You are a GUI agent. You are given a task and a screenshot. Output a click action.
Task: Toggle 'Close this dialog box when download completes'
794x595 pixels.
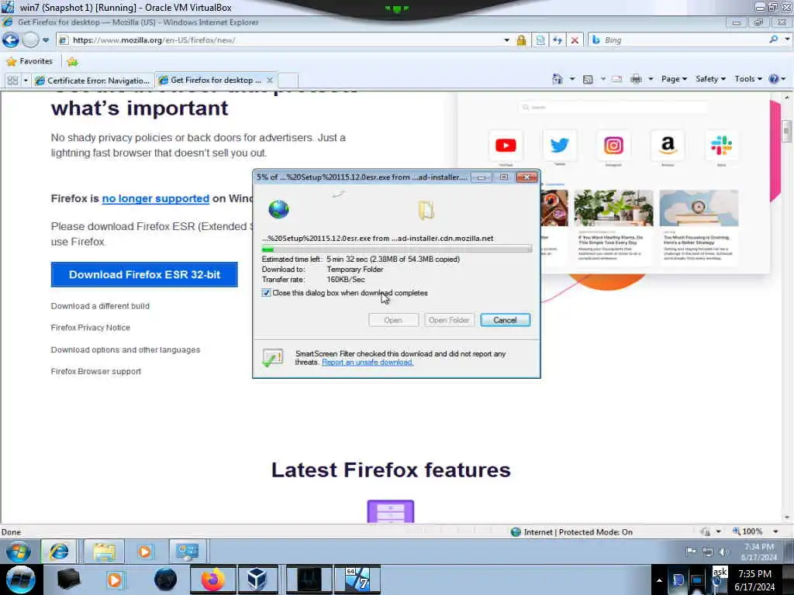(x=266, y=293)
